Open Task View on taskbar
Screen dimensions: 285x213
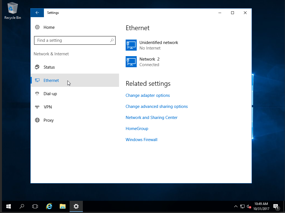point(35,206)
